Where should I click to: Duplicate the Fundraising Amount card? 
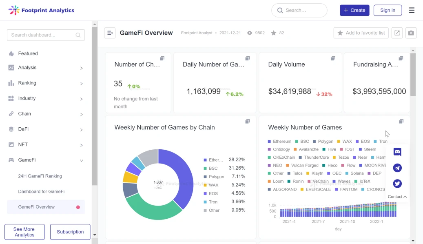pyautogui.click(x=401, y=58)
